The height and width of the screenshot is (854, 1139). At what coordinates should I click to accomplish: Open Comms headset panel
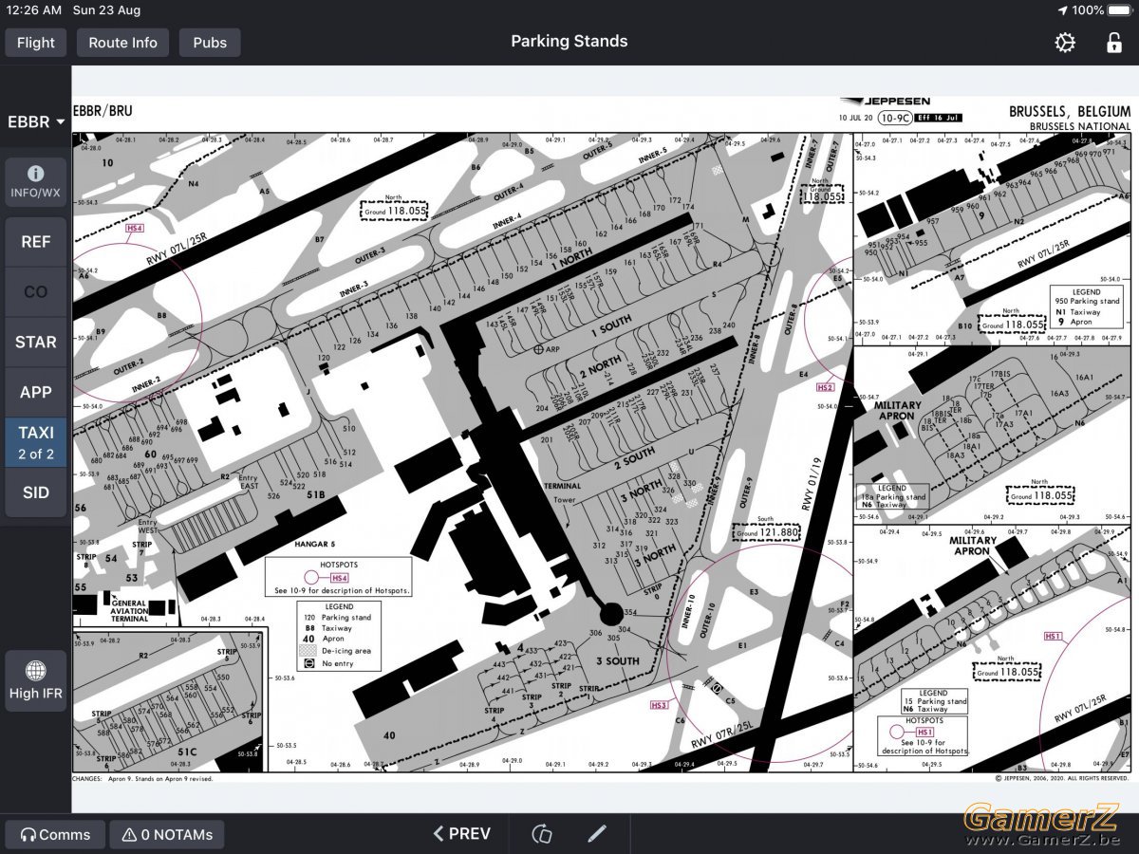[55, 835]
